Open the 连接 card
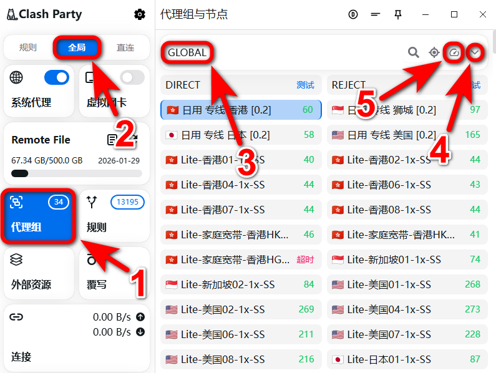496x373 pixels. tap(77, 338)
